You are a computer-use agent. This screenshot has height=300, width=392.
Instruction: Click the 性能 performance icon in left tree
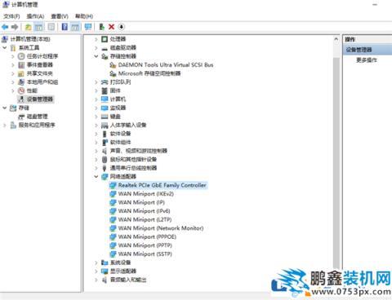coord(21,90)
